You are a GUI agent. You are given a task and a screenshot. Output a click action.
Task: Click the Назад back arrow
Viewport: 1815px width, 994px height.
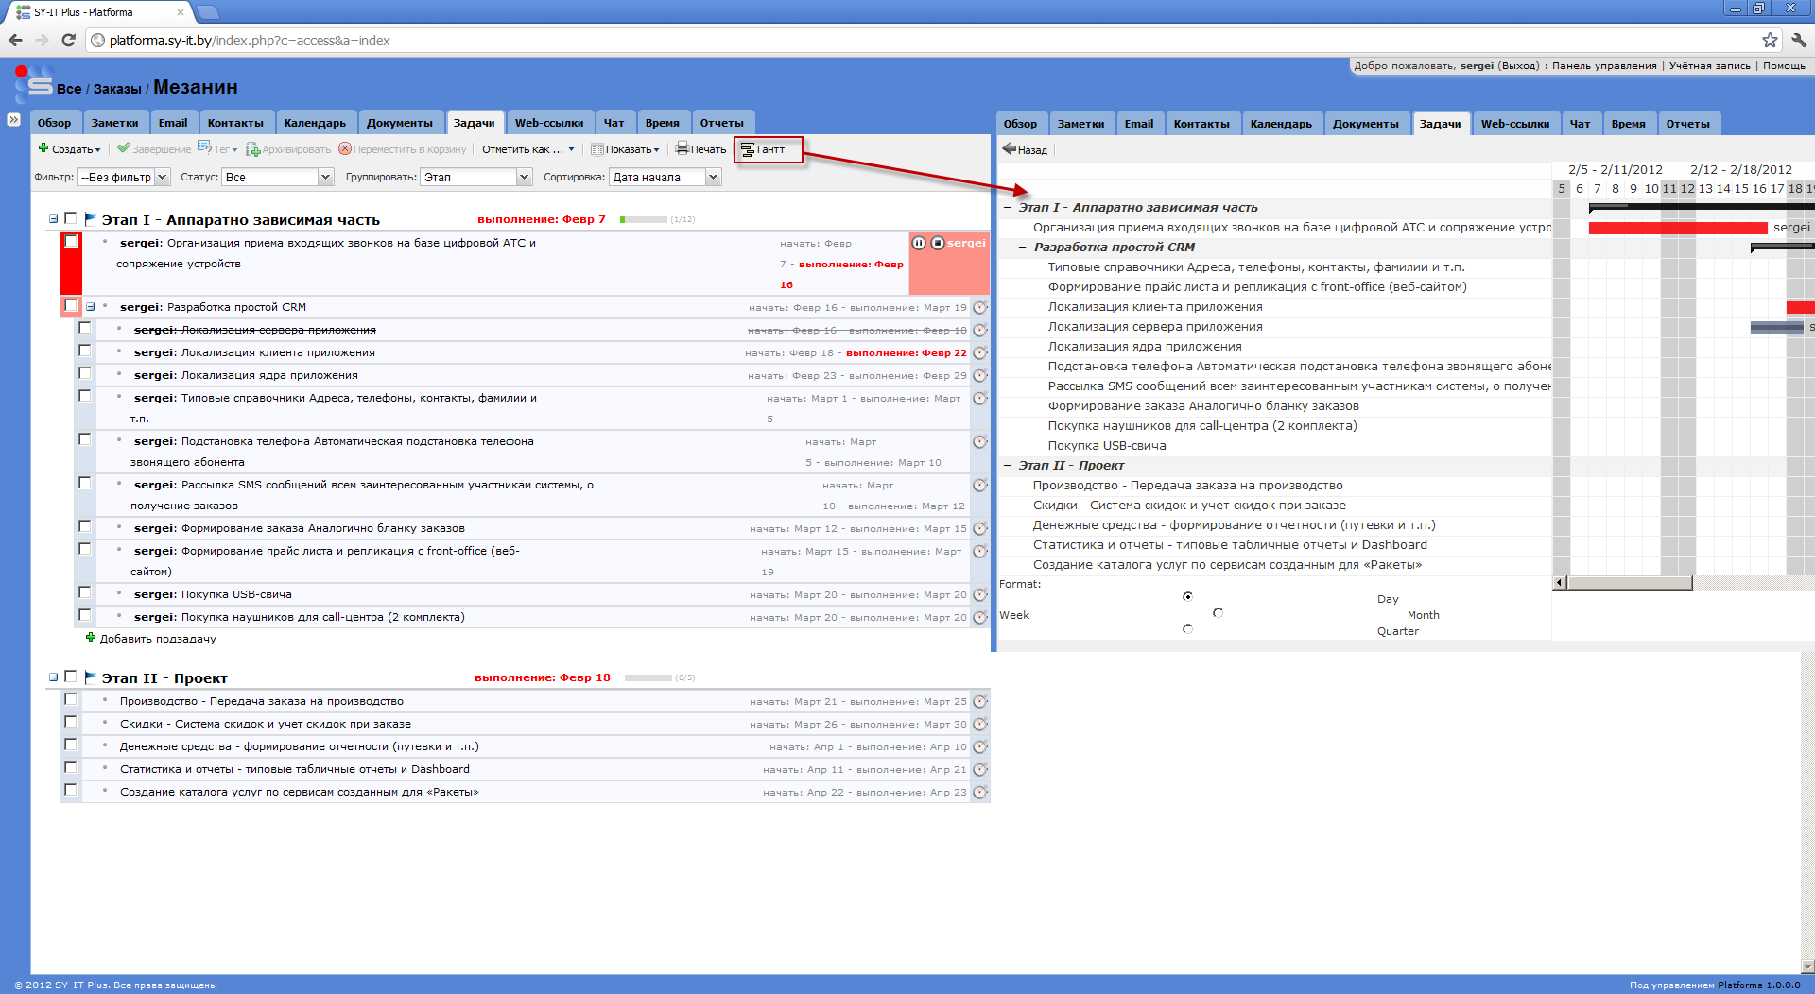pos(1009,149)
